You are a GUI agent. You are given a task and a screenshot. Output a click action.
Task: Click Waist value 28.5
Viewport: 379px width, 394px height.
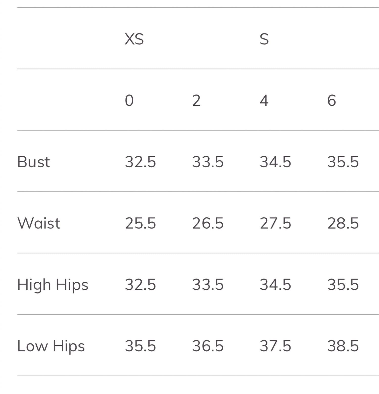pos(343,223)
